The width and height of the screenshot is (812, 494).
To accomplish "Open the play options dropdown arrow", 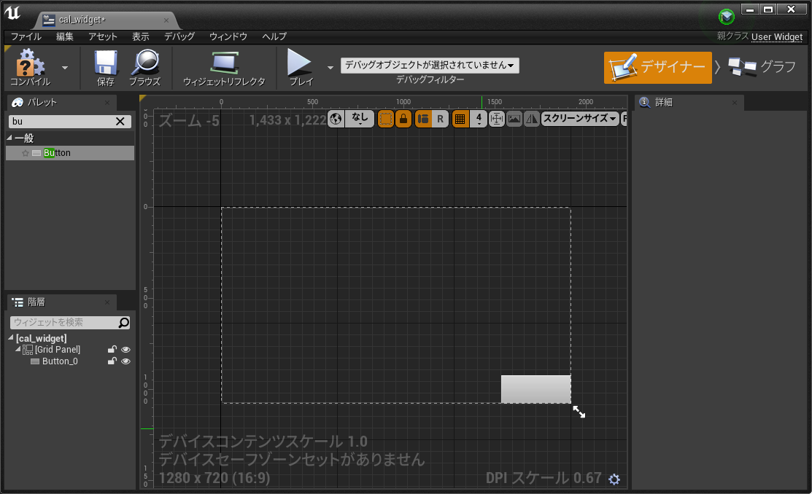I will (330, 68).
